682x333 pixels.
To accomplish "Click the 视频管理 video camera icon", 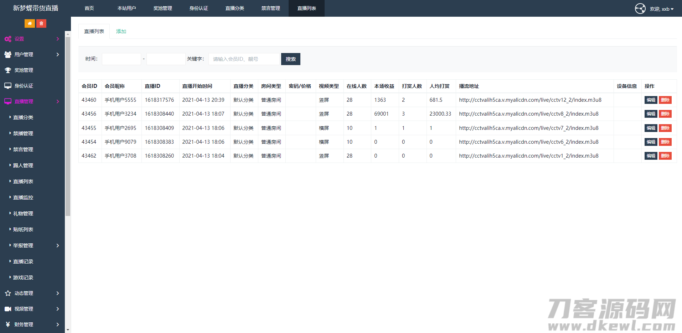I will (8, 308).
